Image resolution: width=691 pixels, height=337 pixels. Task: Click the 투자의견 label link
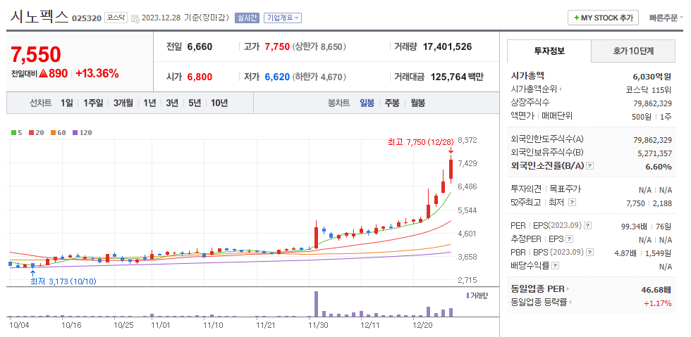click(x=526, y=189)
